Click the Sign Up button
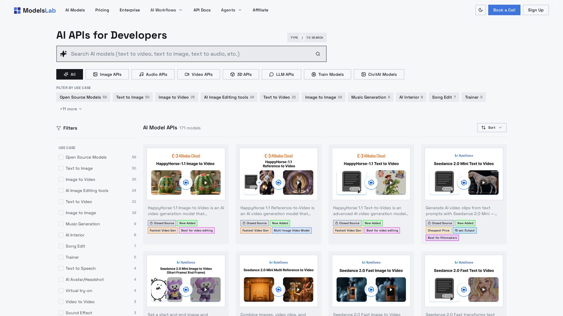 [536, 10]
